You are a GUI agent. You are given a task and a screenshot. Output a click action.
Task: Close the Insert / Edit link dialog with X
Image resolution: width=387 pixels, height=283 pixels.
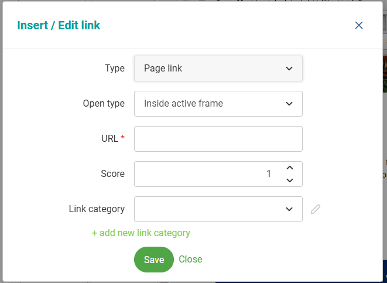click(x=359, y=25)
